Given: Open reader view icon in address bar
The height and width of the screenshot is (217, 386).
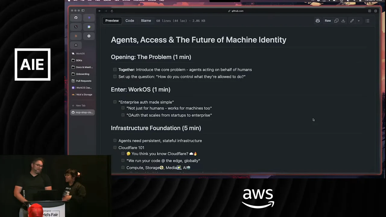Looking at the screenshot, I should [x=369, y=11].
